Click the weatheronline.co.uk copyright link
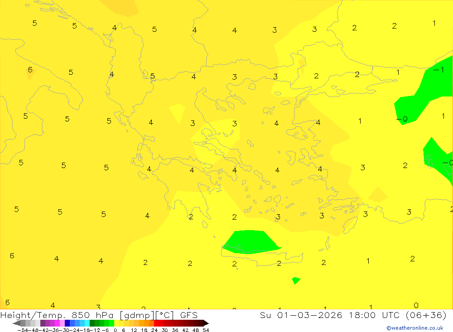This screenshot has width=453, height=332. 414,328
